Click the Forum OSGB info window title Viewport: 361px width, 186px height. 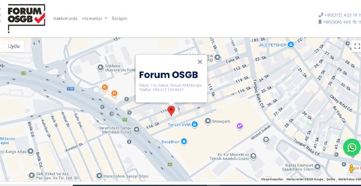169,75
